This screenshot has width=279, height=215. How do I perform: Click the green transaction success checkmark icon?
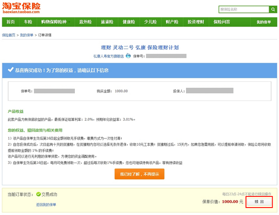pyautogui.click(x=39, y=195)
